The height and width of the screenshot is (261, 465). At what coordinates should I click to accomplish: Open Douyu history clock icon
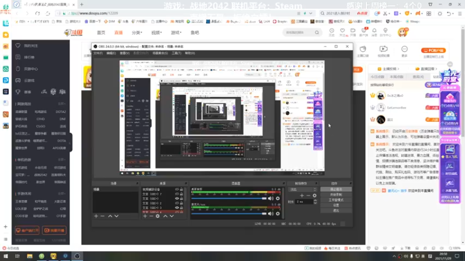click(331, 32)
